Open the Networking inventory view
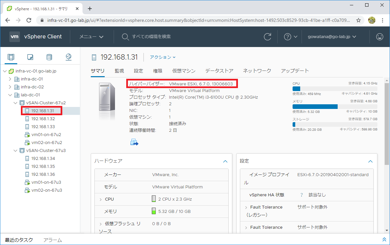 (68, 57)
